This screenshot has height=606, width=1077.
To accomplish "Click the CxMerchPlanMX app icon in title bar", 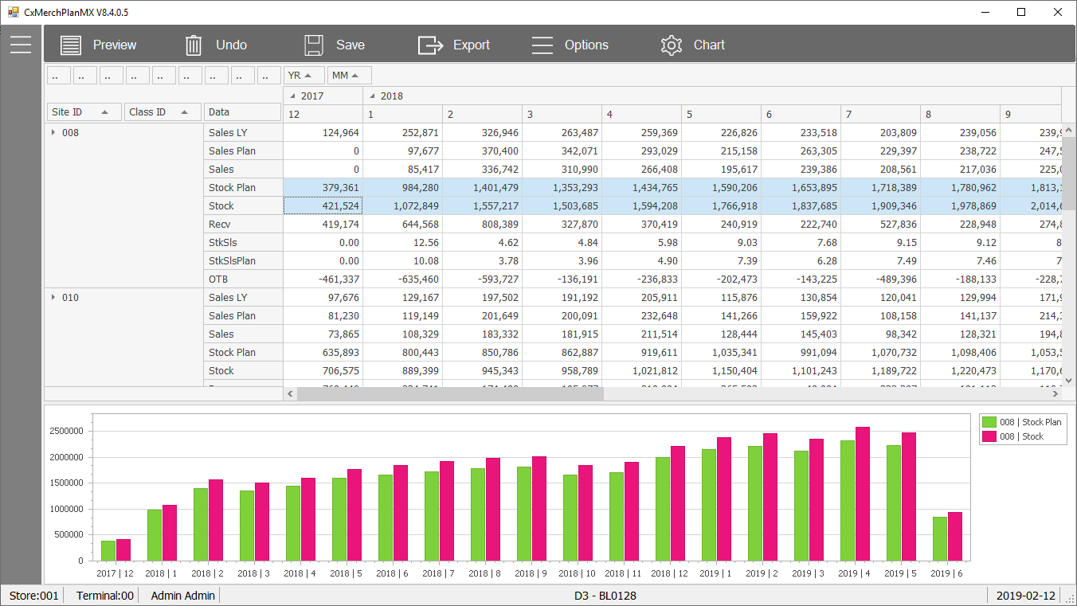I will (13, 12).
